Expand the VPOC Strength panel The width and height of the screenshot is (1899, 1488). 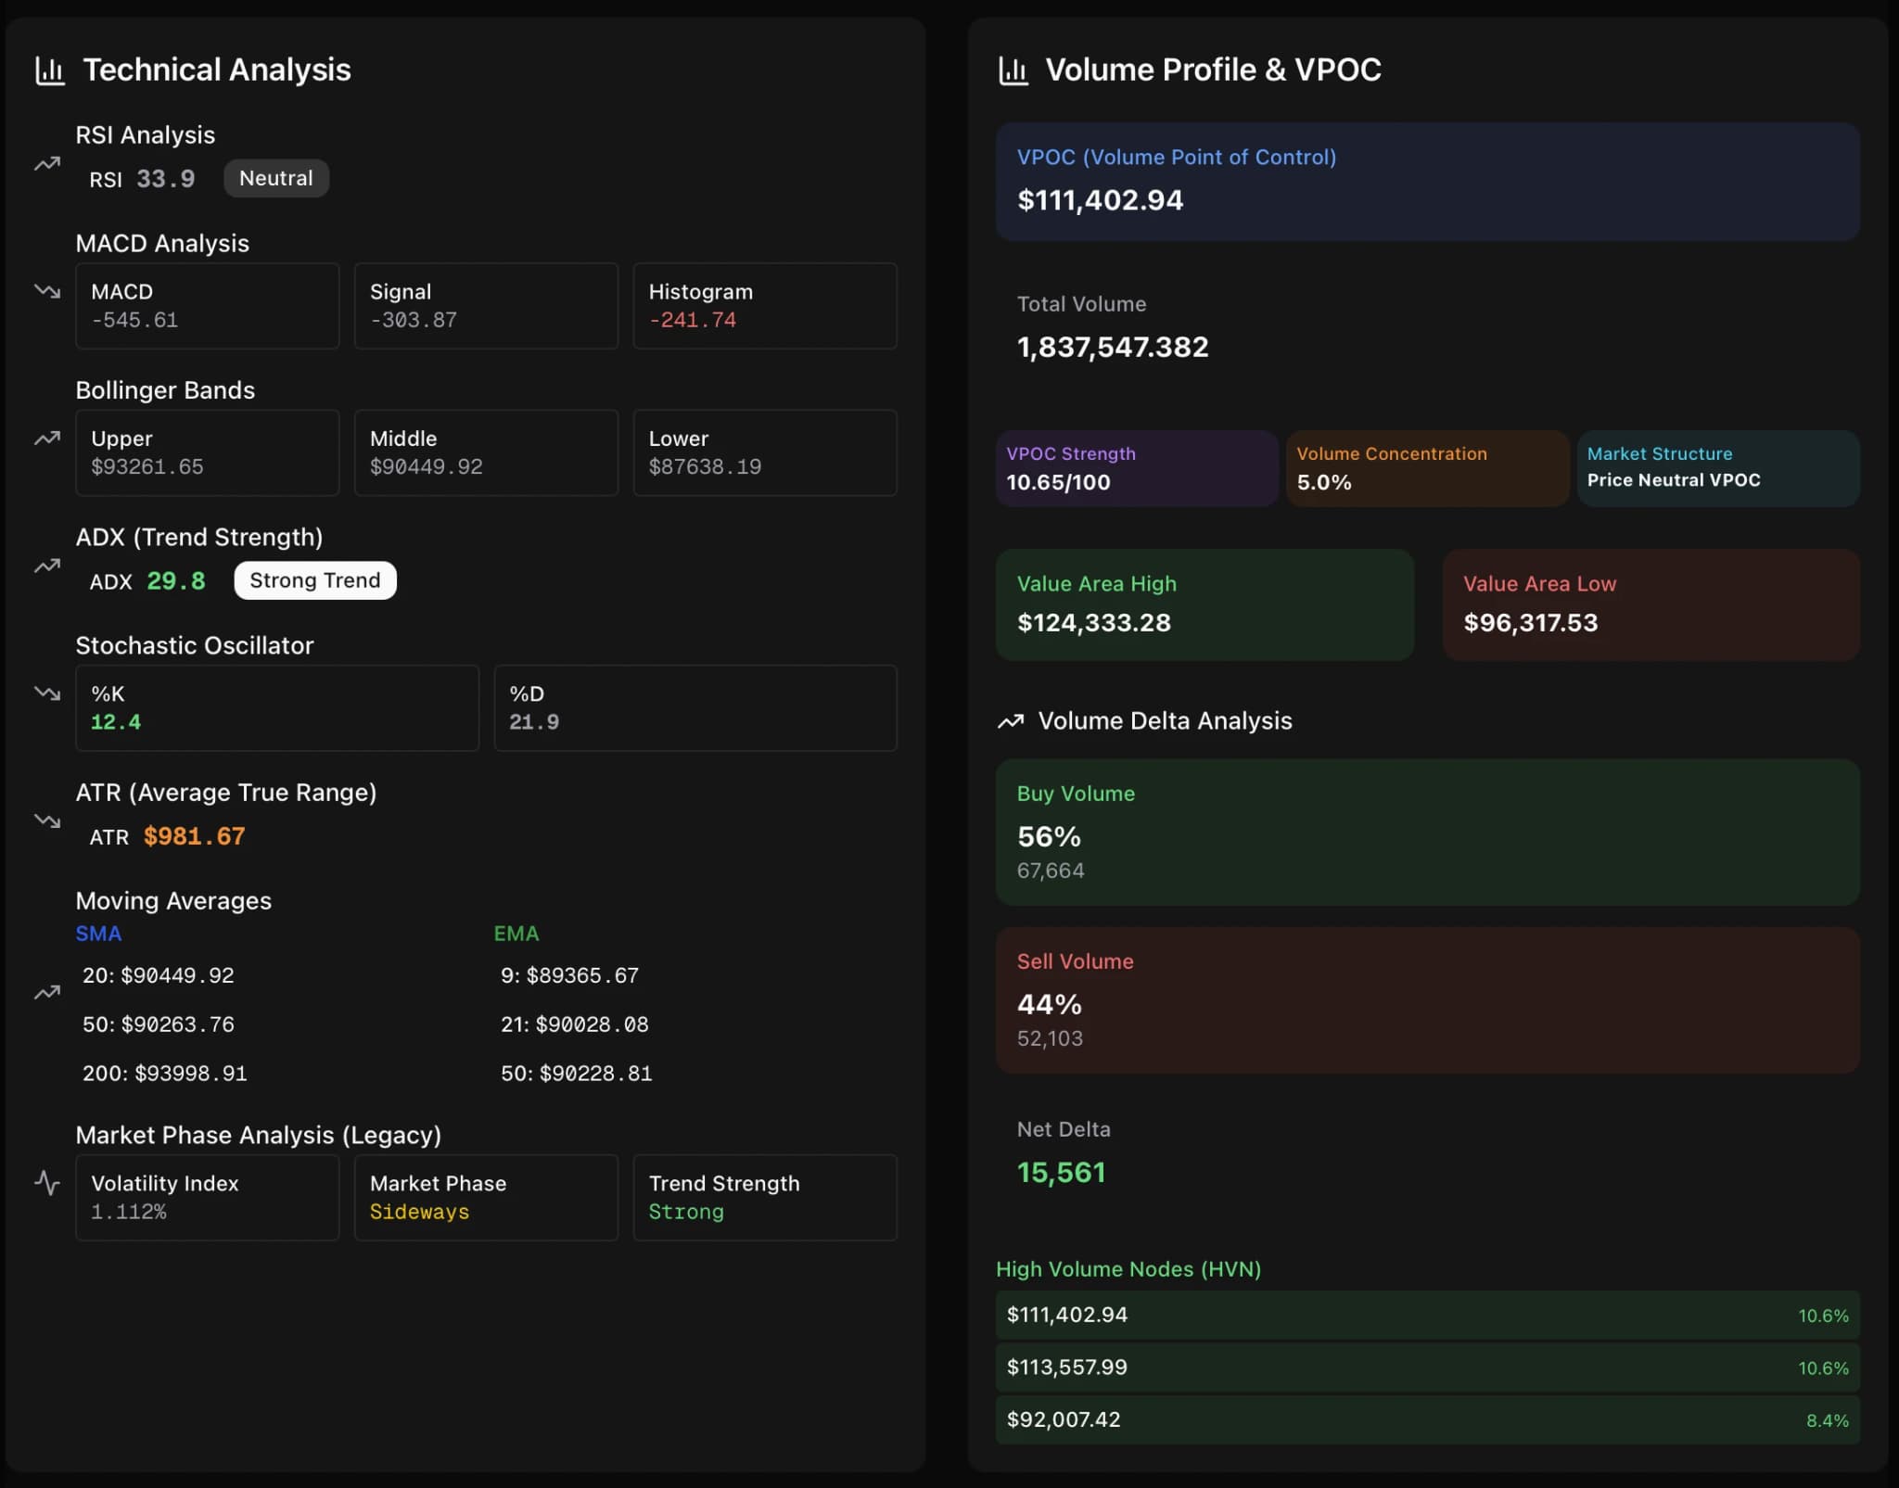[1137, 468]
